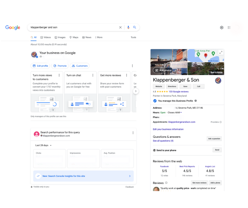Screen dimensions: 248x208
Task: Open 103 Google reviews link
Action: click(179, 92)
